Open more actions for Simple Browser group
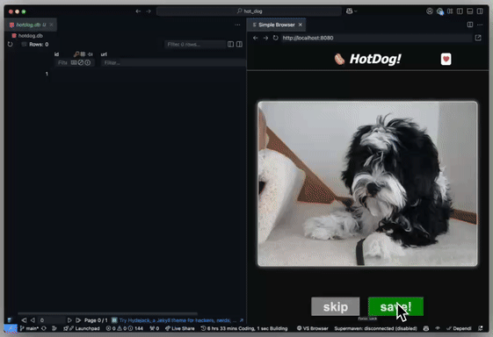The image size is (493, 337). 480,25
